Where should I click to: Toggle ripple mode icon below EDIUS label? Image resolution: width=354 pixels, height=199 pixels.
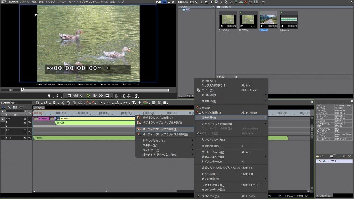click(x=9, y=107)
